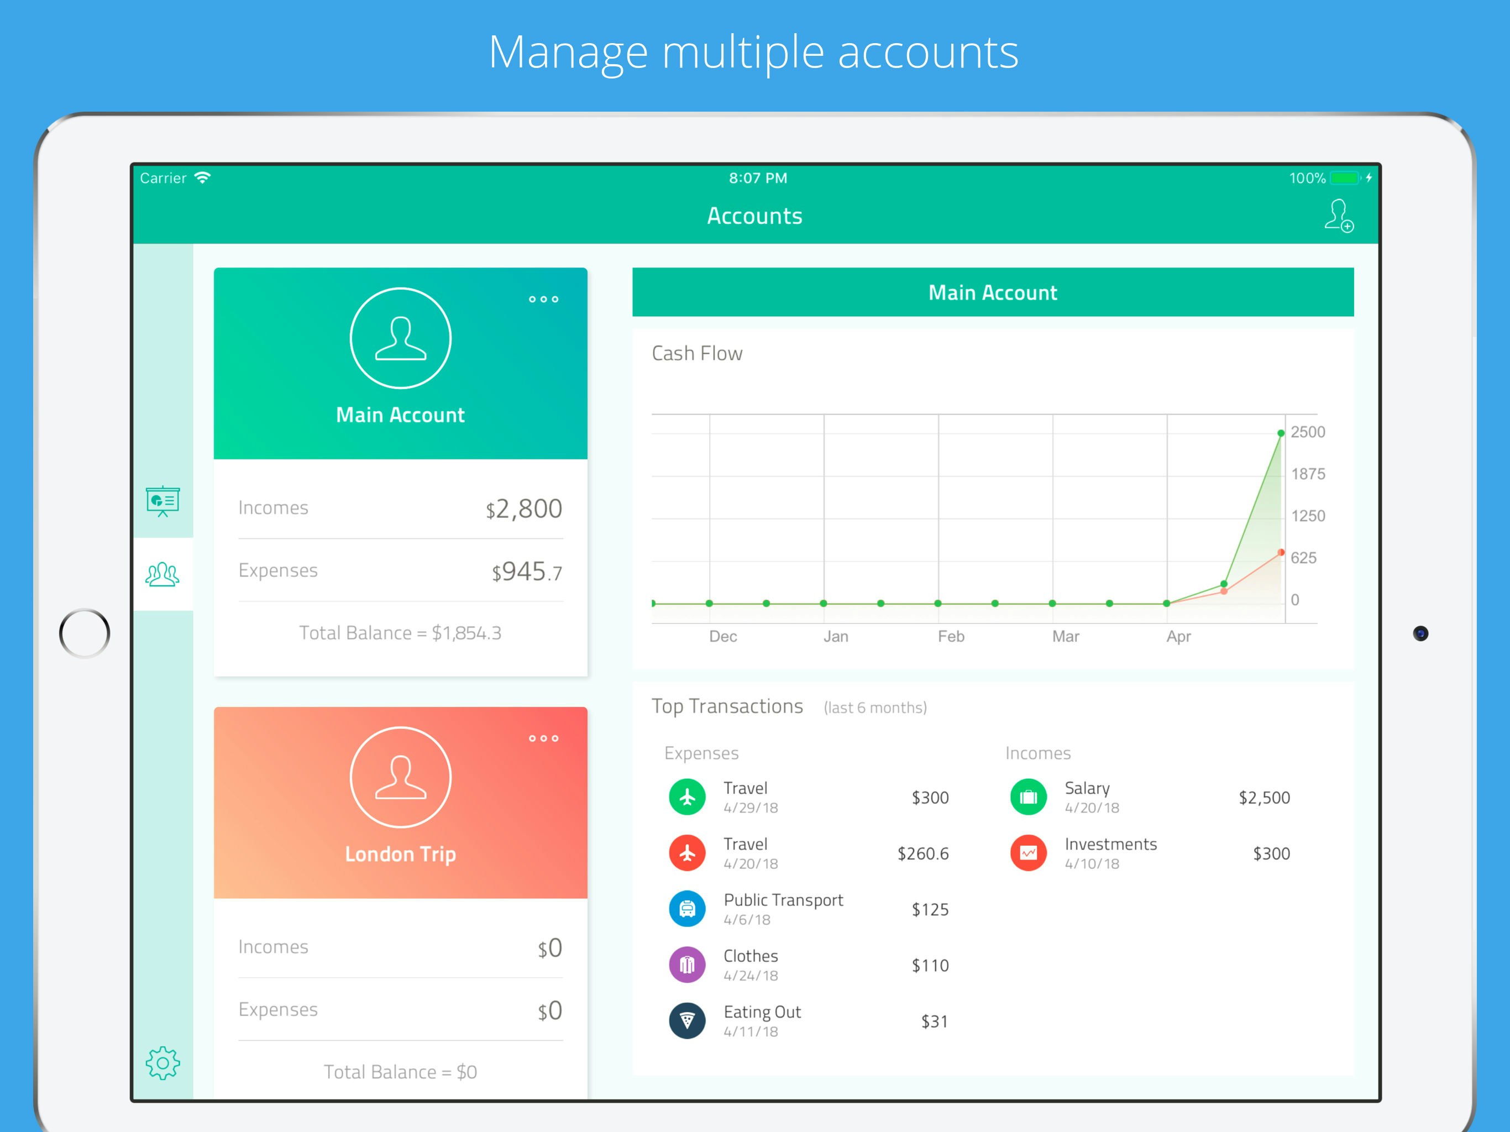The height and width of the screenshot is (1132, 1510).
Task: Open the London Trip card options menu
Action: point(543,738)
